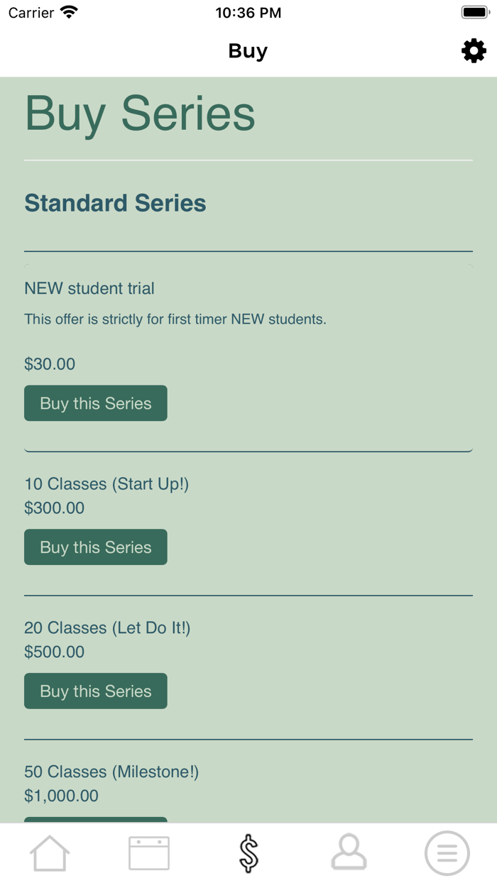Select the "20 Classes (Let Do It!)" title
Viewport: 497px width, 883px height.
click(107, 628)
